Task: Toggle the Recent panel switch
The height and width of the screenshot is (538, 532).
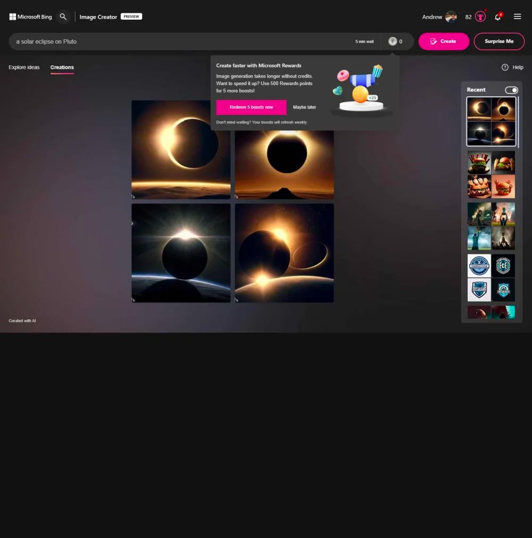Action: point(511,90)
